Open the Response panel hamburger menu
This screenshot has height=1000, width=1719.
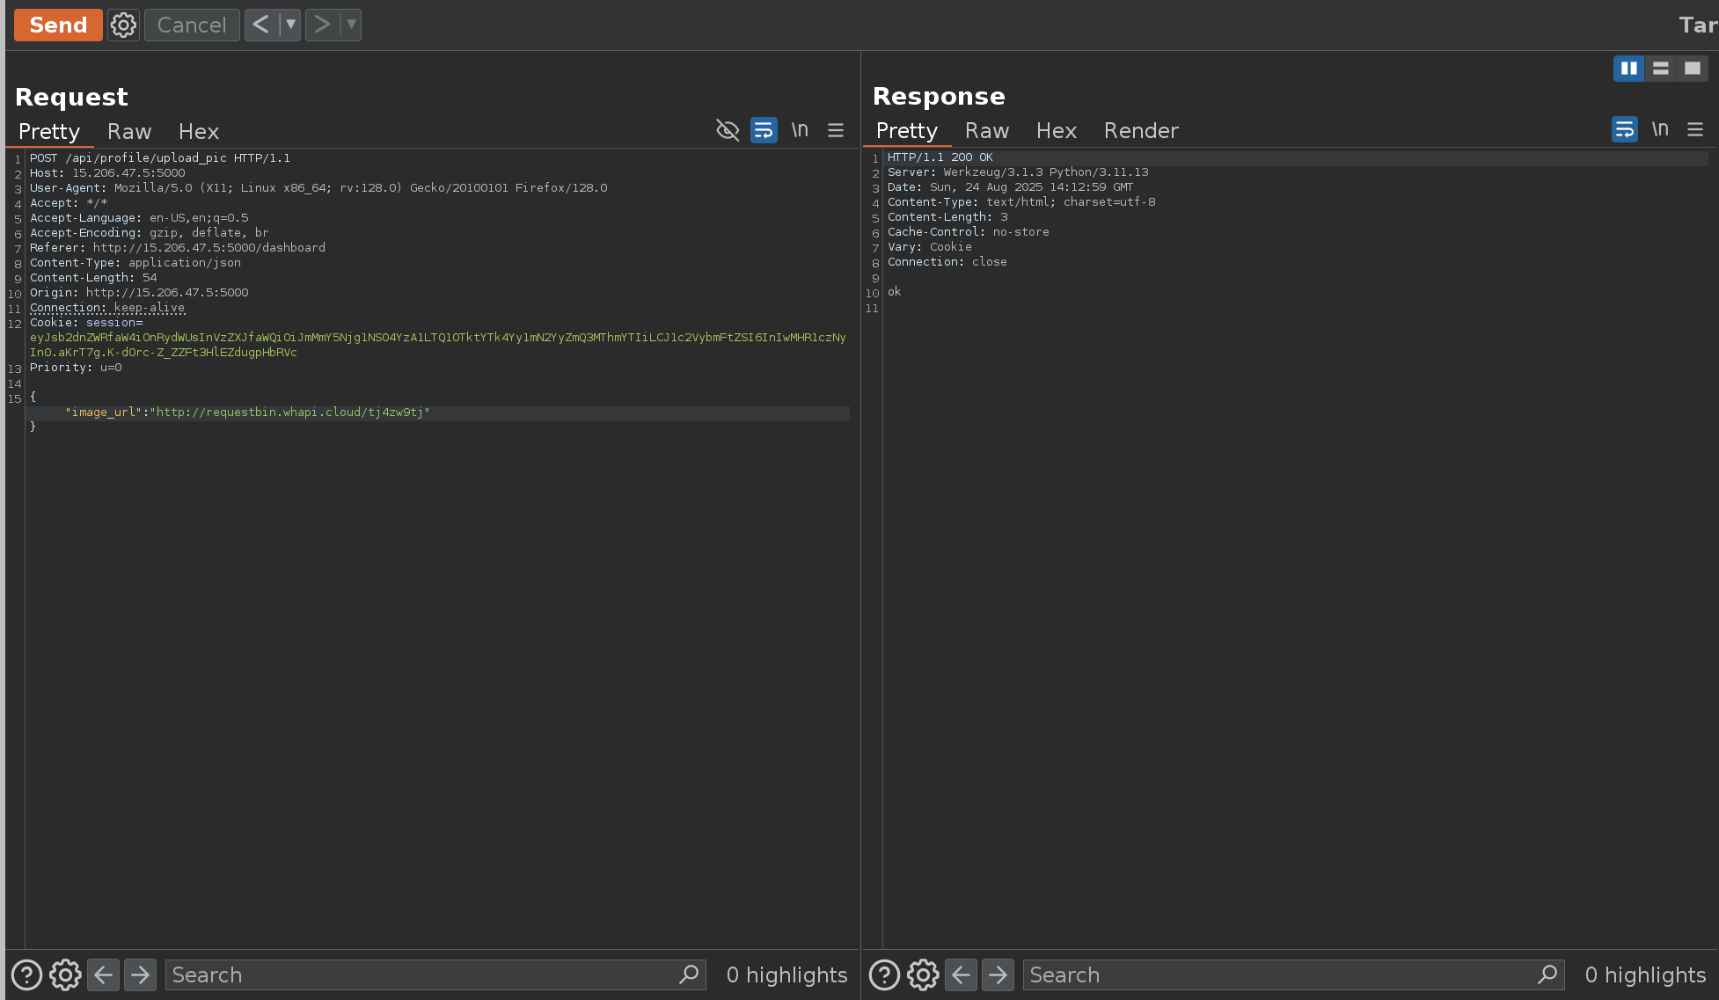point(1695,129)
